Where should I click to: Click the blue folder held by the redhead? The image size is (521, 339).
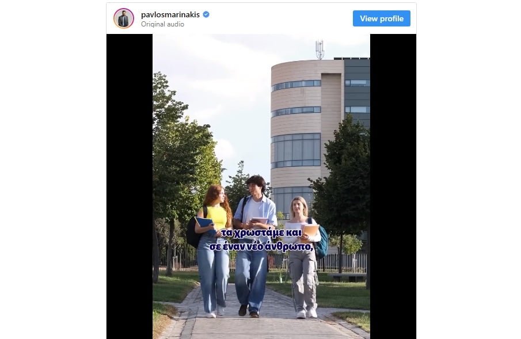204,223
